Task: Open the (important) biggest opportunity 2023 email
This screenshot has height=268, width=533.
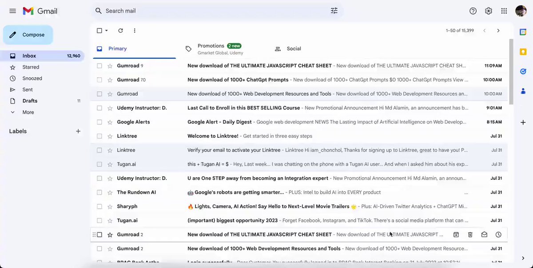Action: point(299,221)
